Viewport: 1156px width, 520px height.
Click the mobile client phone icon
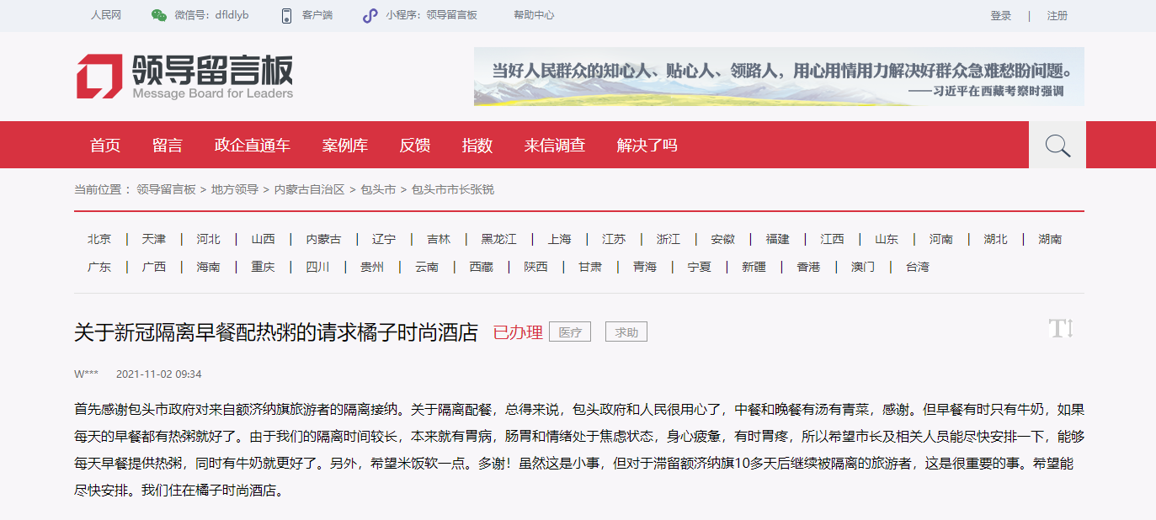coord(286,15)
